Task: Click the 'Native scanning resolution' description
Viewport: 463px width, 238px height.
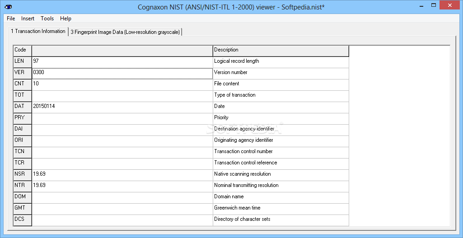Action: [x=281, y=175]
